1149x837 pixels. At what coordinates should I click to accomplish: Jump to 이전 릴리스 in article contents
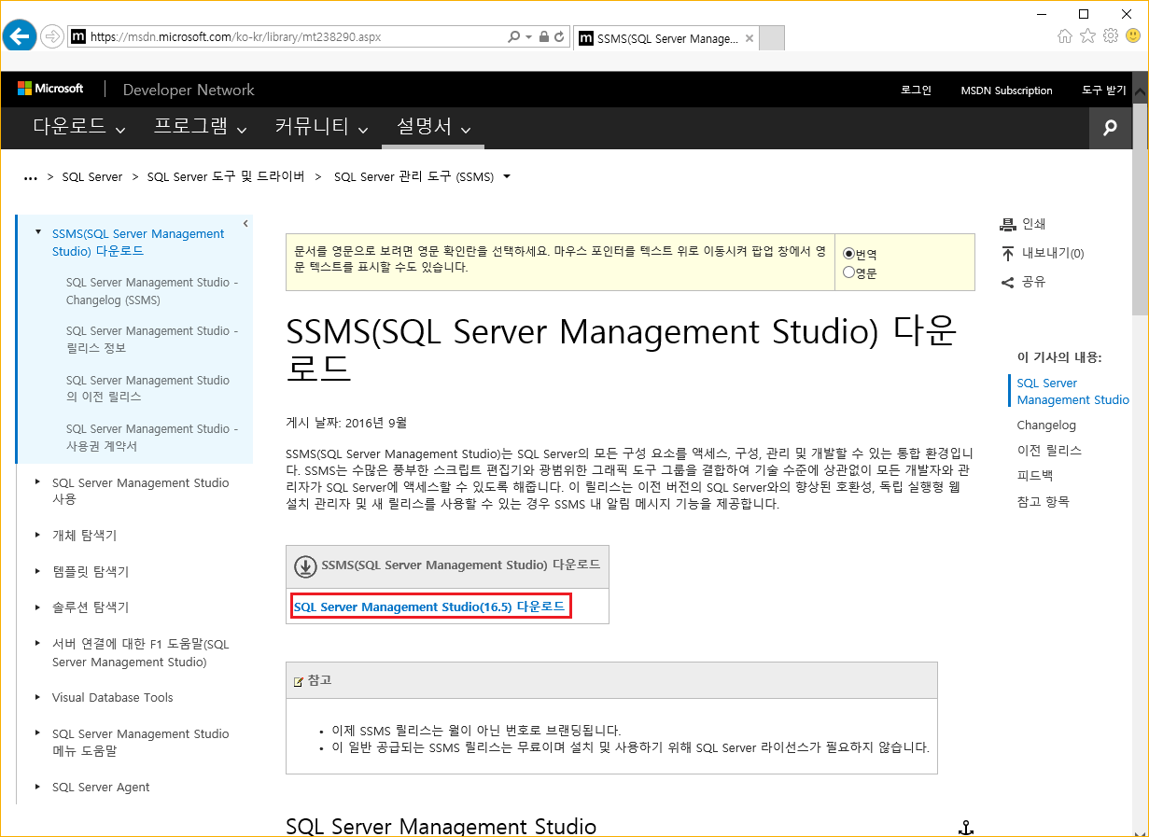point(1049,450)
